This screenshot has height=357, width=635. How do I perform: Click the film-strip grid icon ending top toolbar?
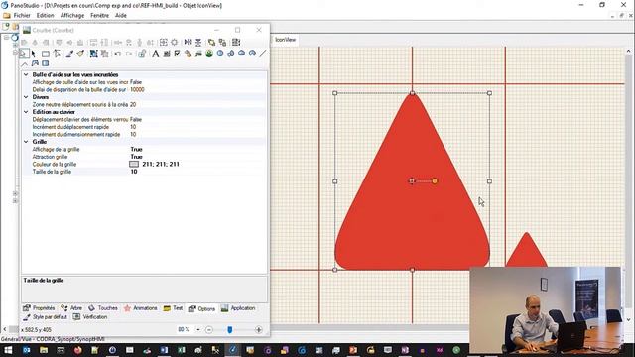click(x=236, y=42)
